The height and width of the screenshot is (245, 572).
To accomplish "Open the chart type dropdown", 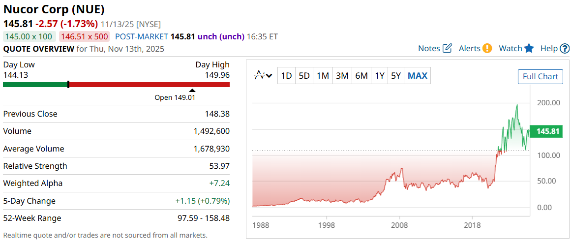I will click(263, 76).
